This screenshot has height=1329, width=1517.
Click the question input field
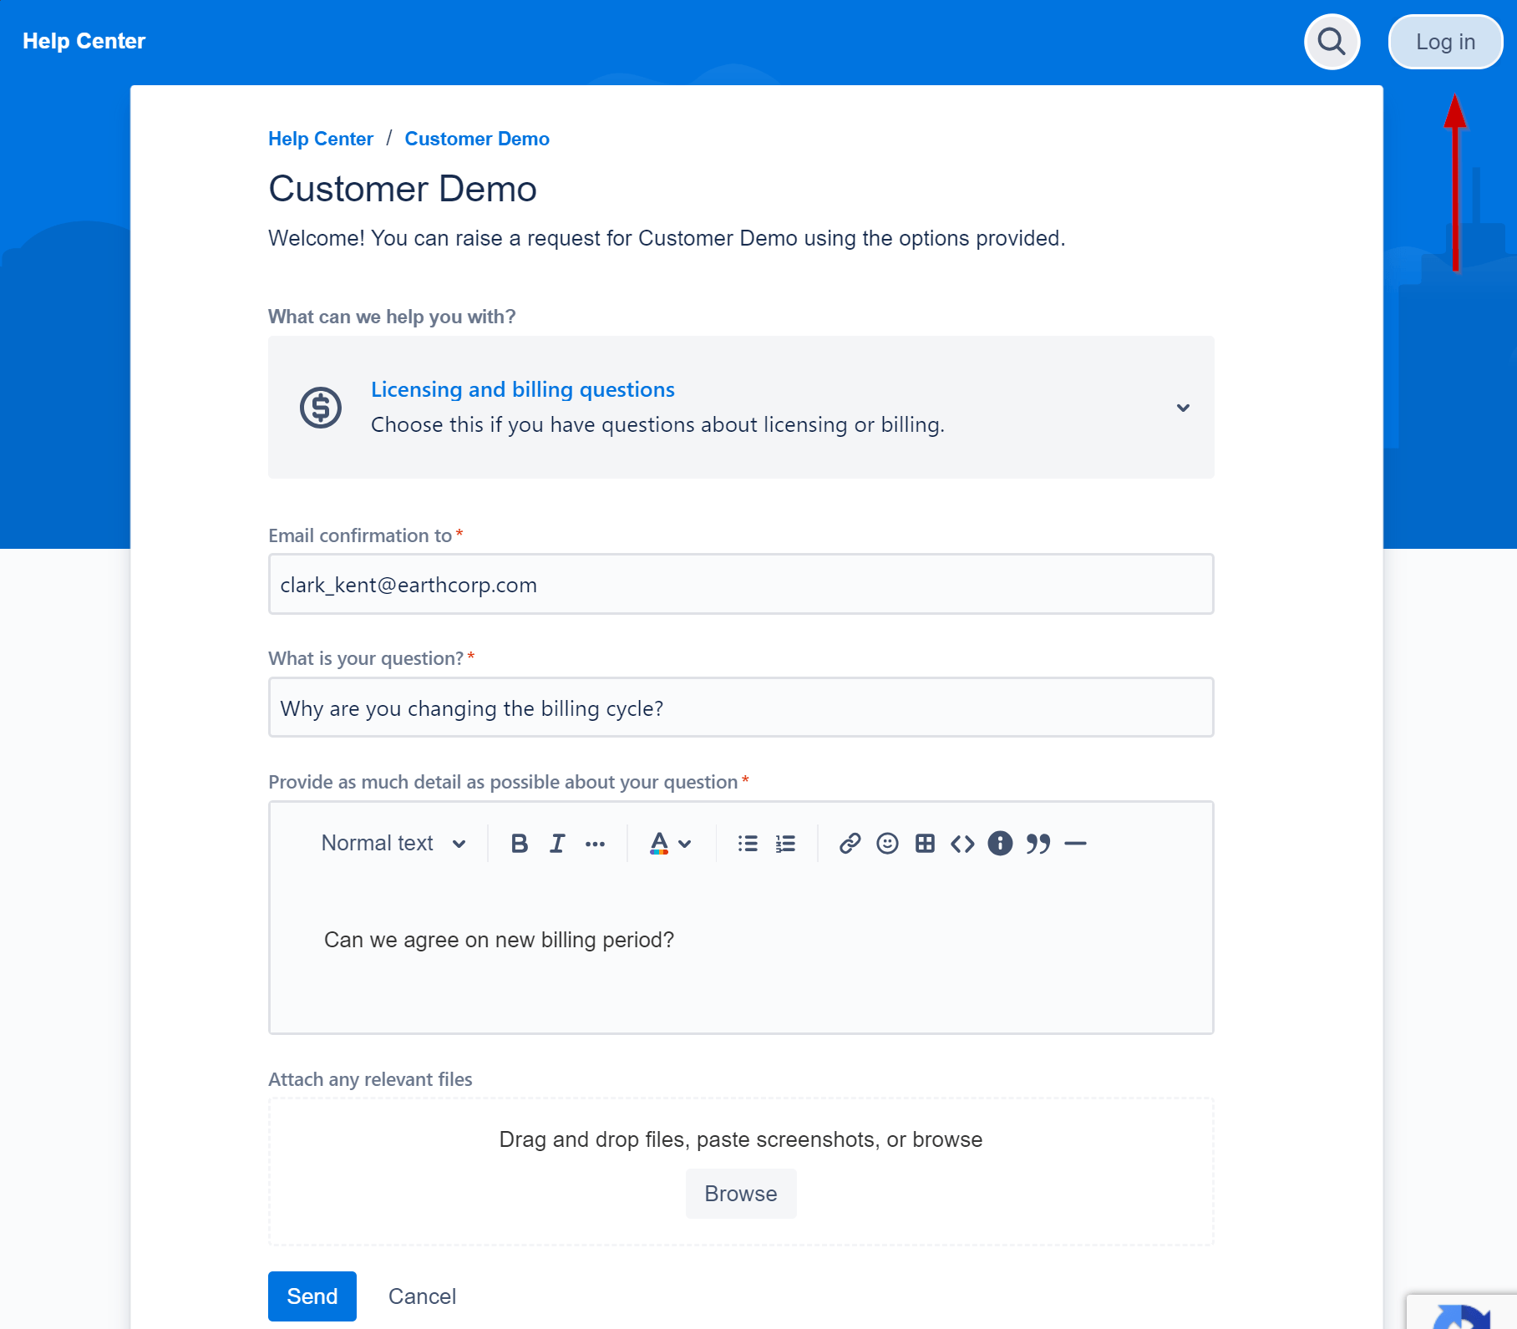coord(740,708)
